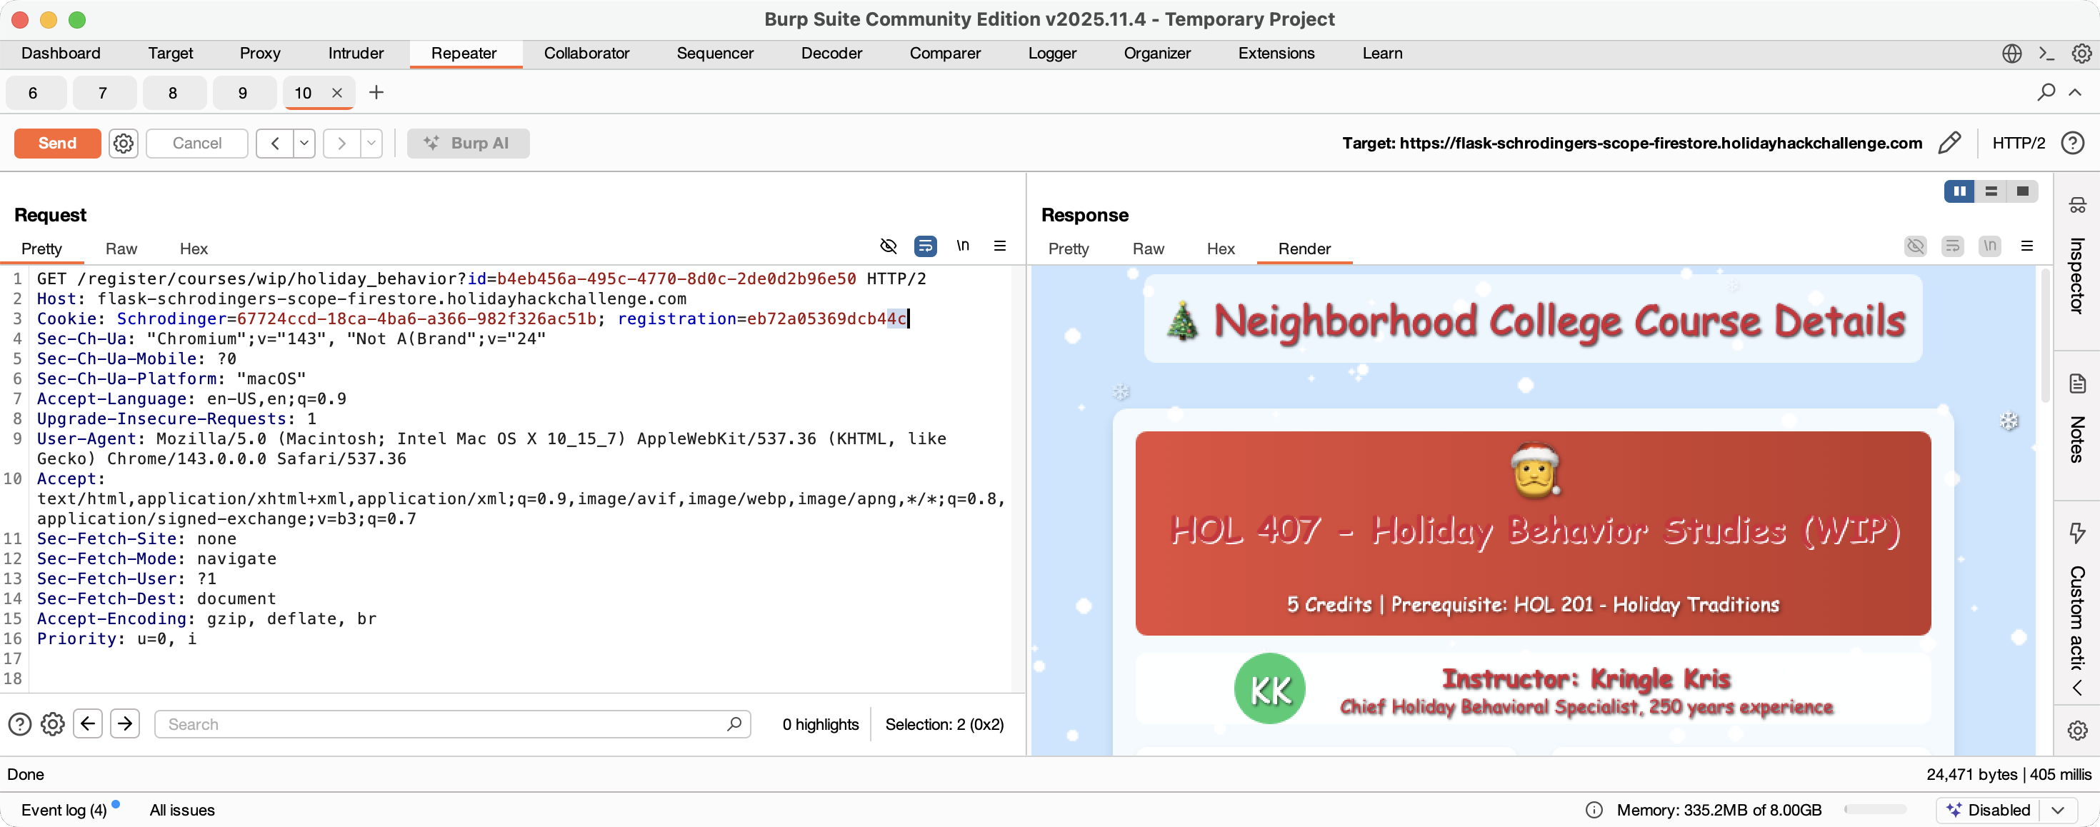2100x827 pixels.
Task: Edit target with the pencil icon
Action: click(1949, 144)
